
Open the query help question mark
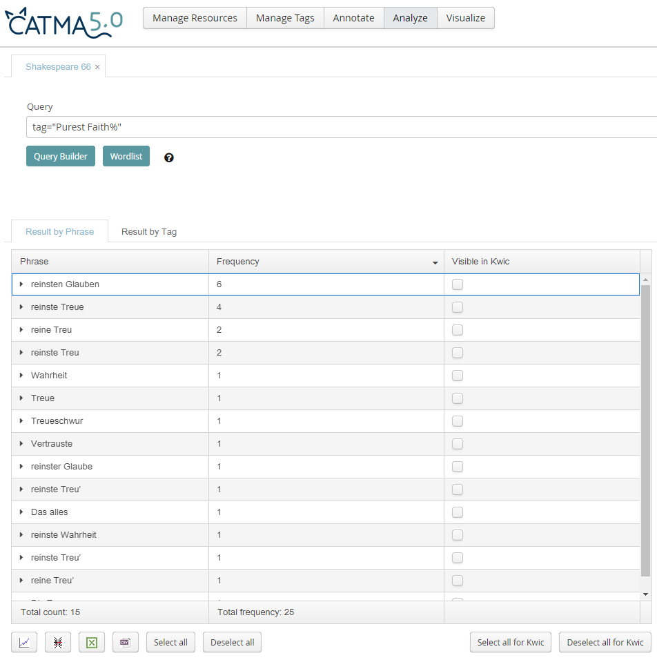[169, 157]
